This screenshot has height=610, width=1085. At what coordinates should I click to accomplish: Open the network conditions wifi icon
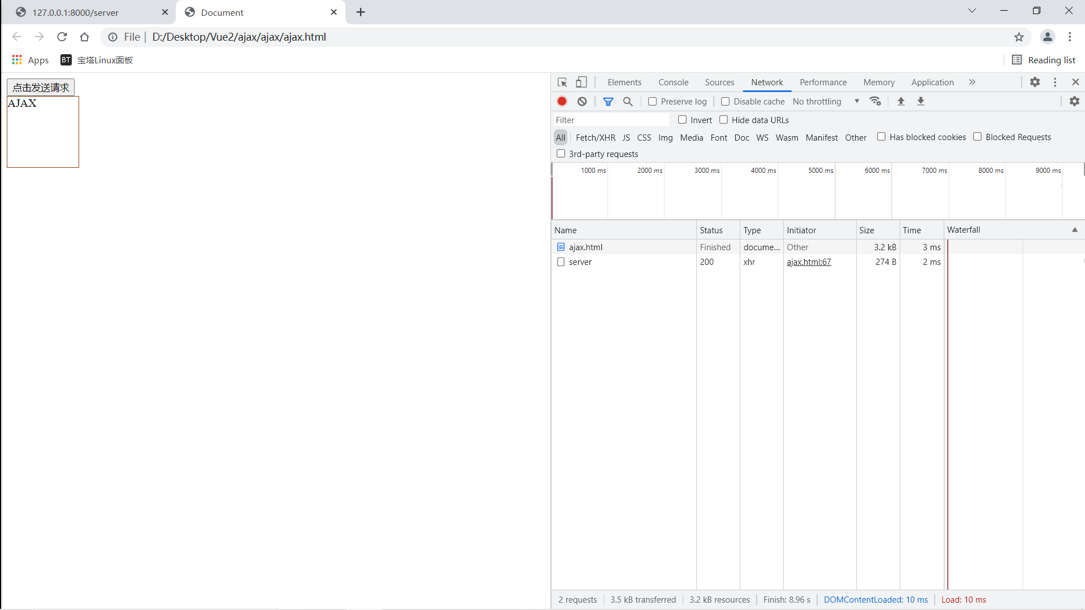coord(875,102)
